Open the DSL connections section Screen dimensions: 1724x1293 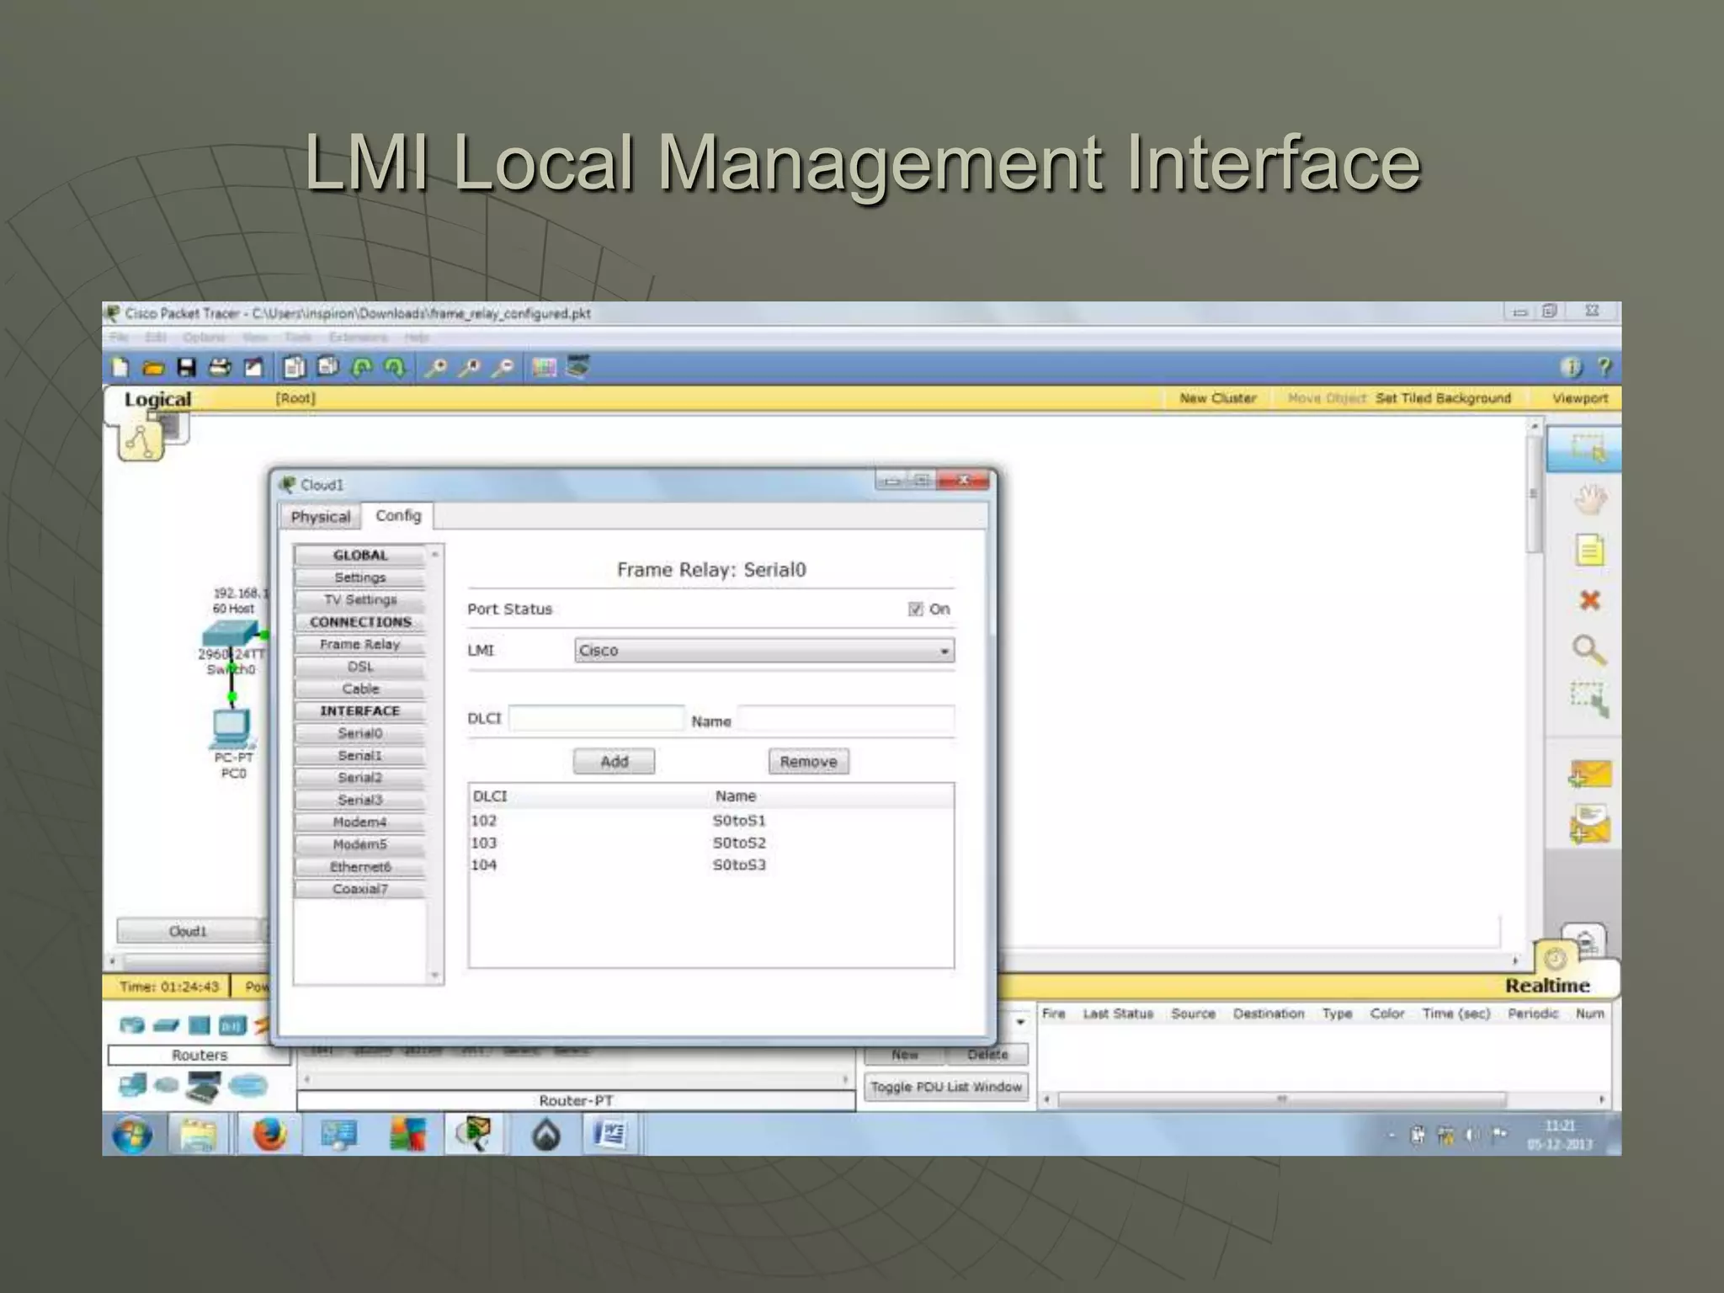click(x=359, y=666)
